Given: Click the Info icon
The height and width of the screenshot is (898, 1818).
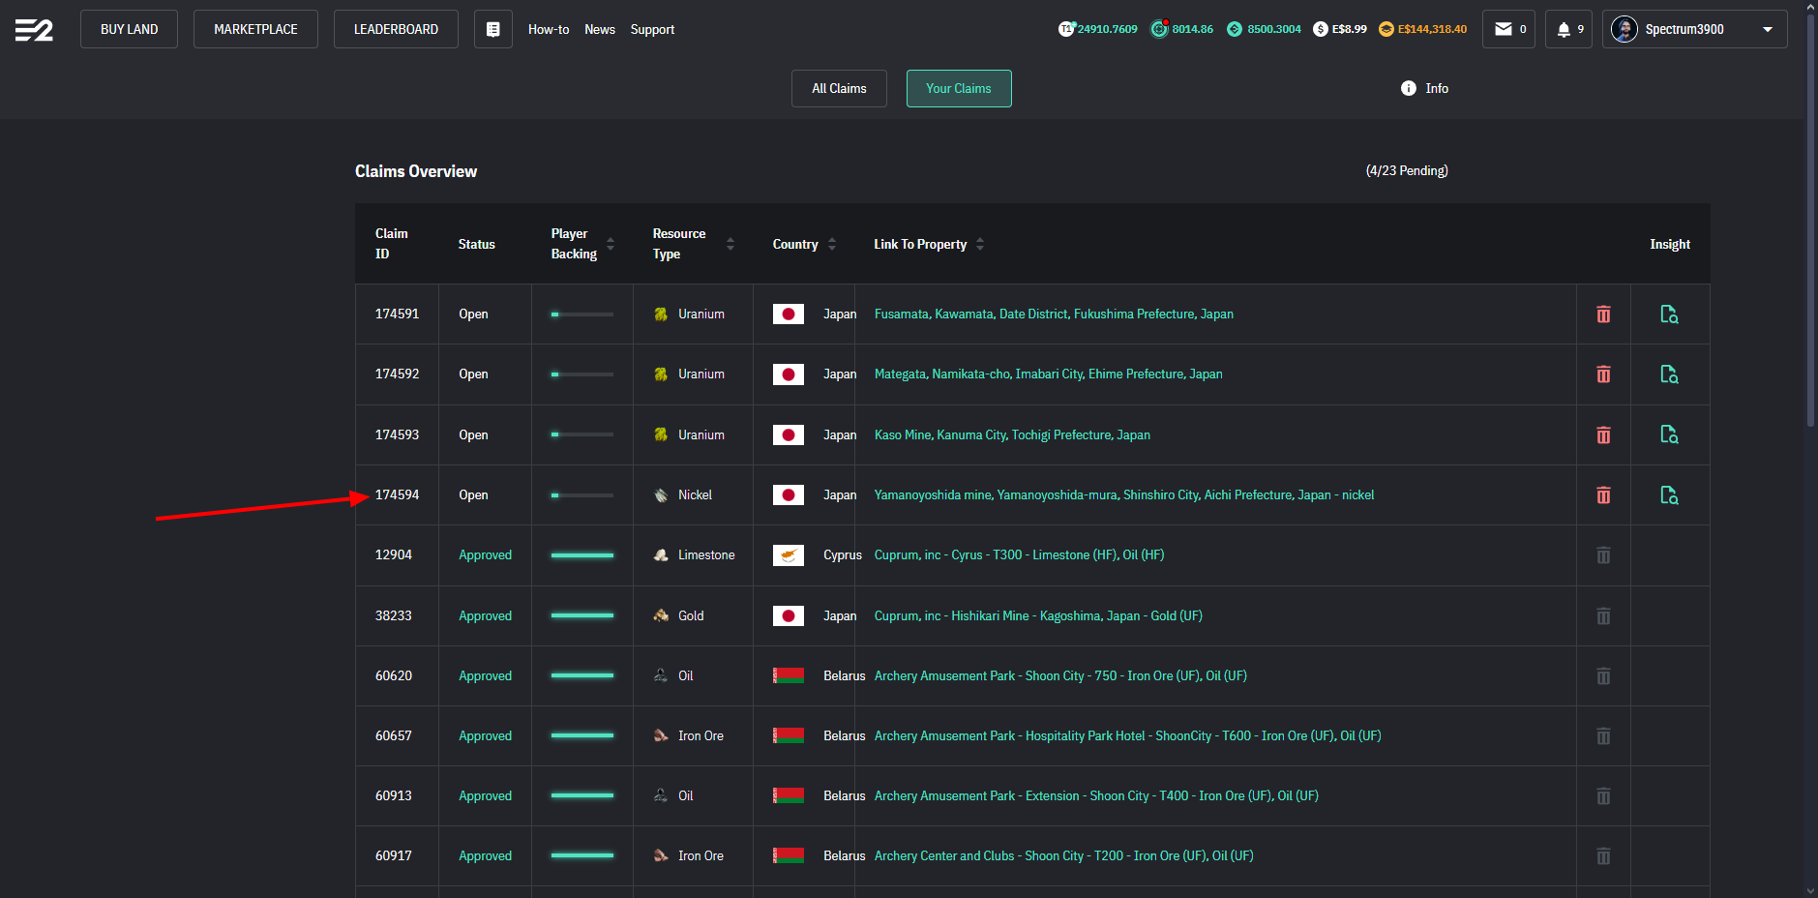Looking at the screenshot, I should (1408, 88).
